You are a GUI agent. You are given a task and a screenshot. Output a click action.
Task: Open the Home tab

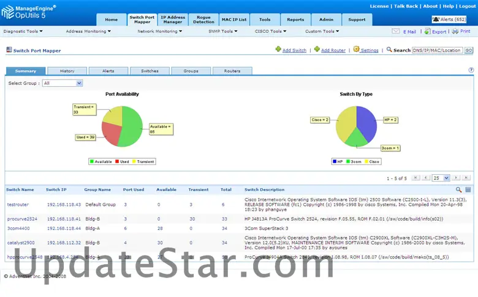[112, 20]
